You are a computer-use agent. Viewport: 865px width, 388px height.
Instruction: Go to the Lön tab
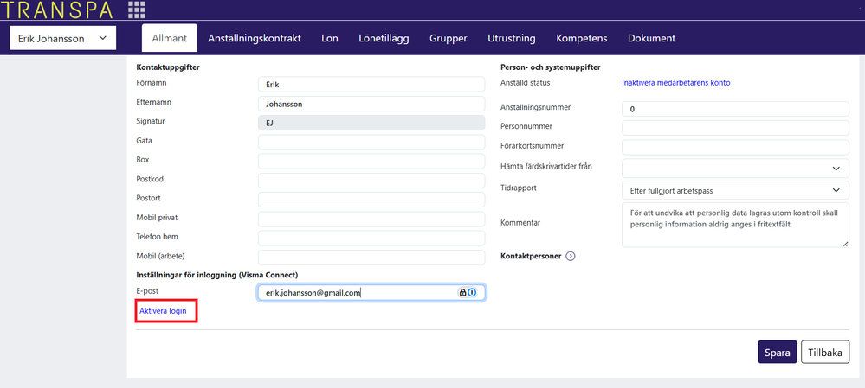pyautogui.click(x=330, y=39)
